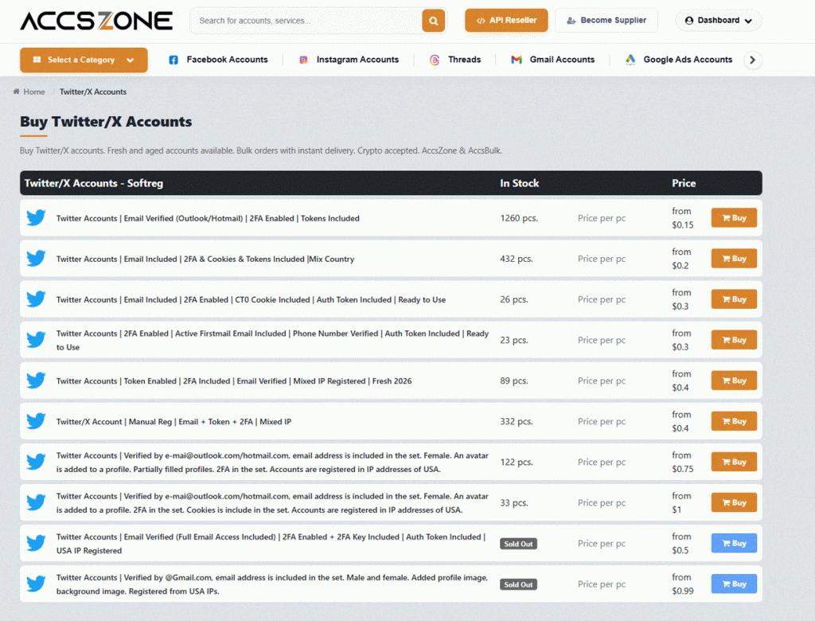The width and height of the screenshot is (815, 621).
Task: Open Threads category
Action: pos(455,60)
